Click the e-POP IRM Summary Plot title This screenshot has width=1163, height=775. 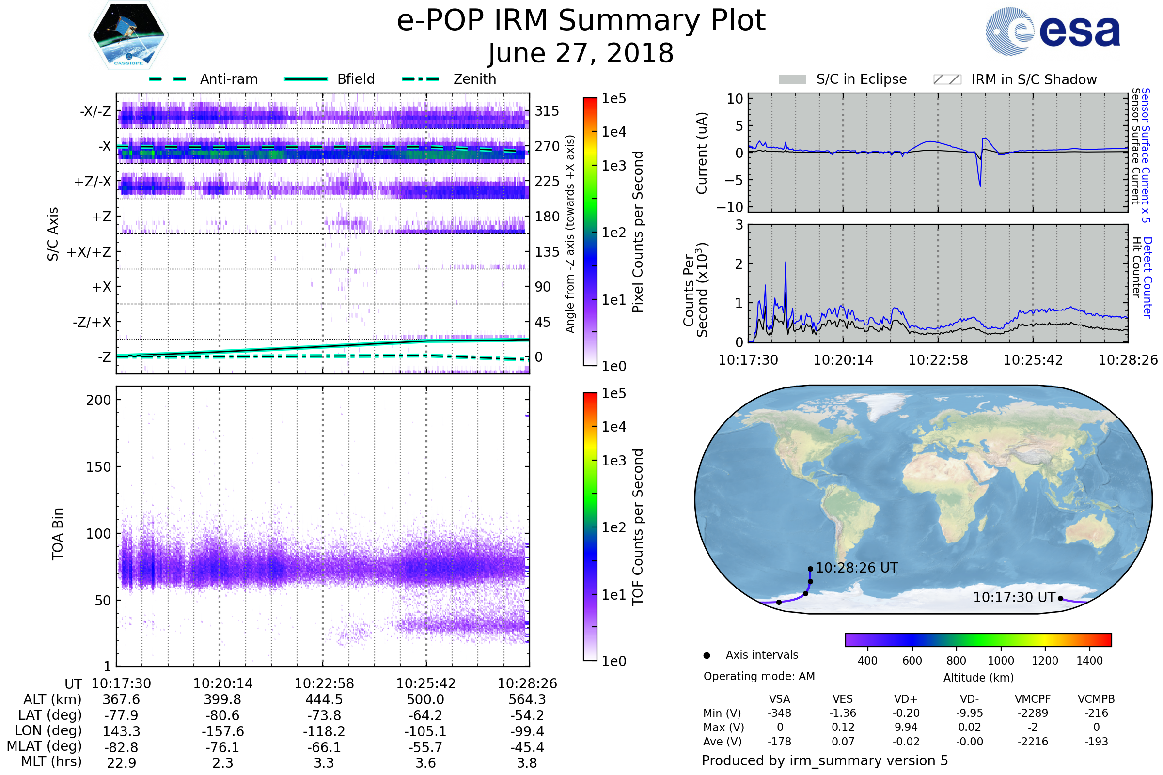(581, 21)
